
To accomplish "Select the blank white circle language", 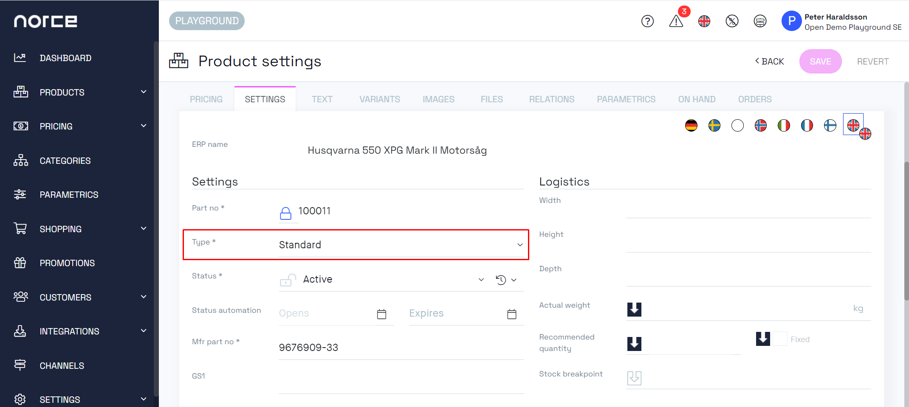I will [x=737, y=125].
